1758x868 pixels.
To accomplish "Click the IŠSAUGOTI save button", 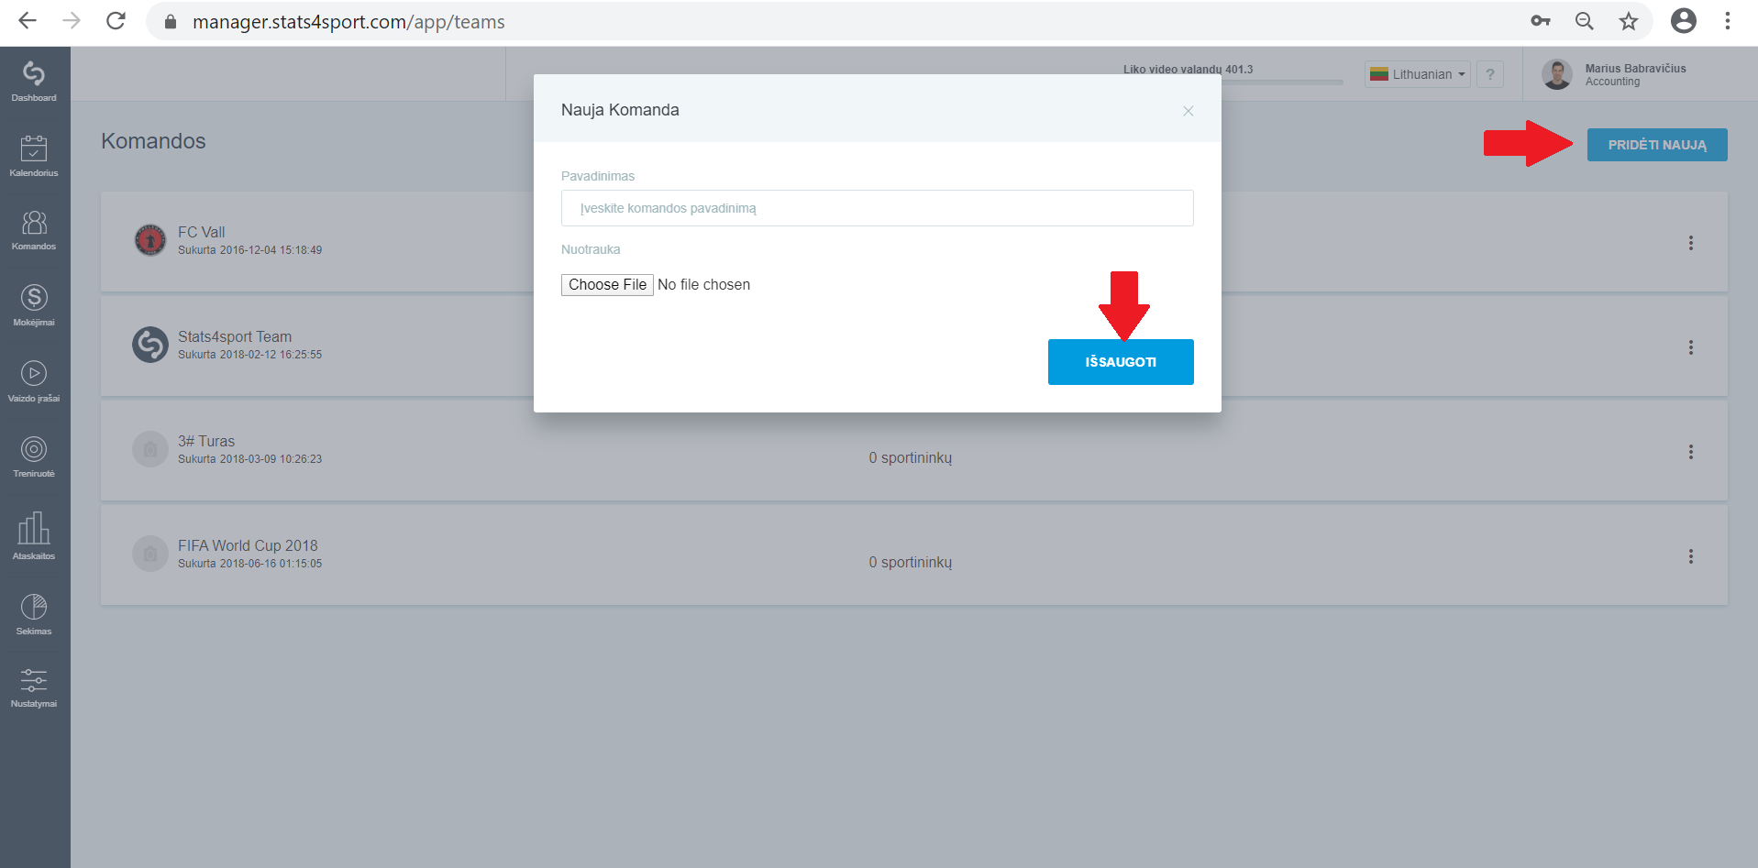I will 1121,362.
